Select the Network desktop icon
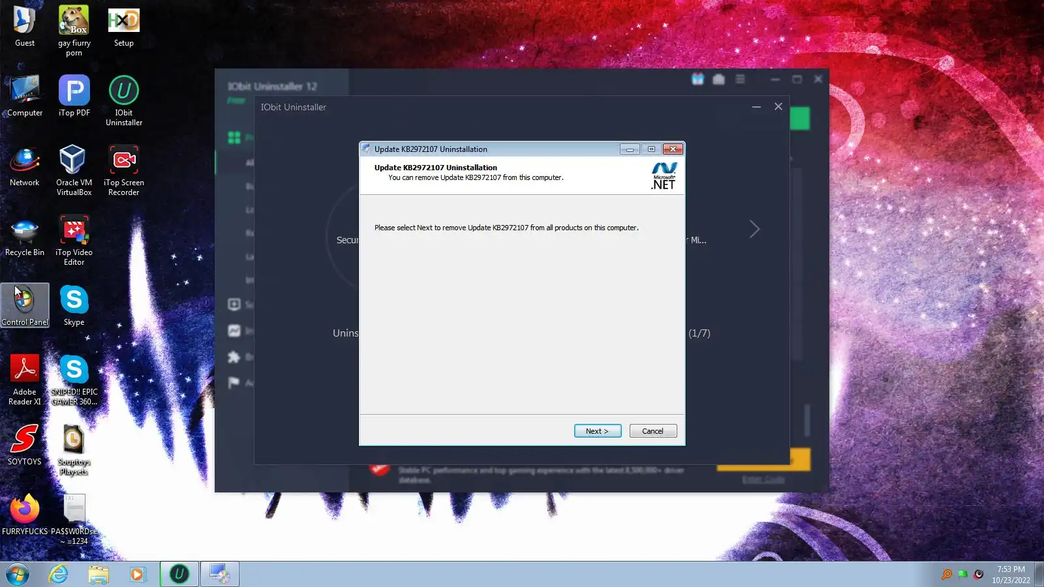This screenshot has width=1044, height=587. 25,166
